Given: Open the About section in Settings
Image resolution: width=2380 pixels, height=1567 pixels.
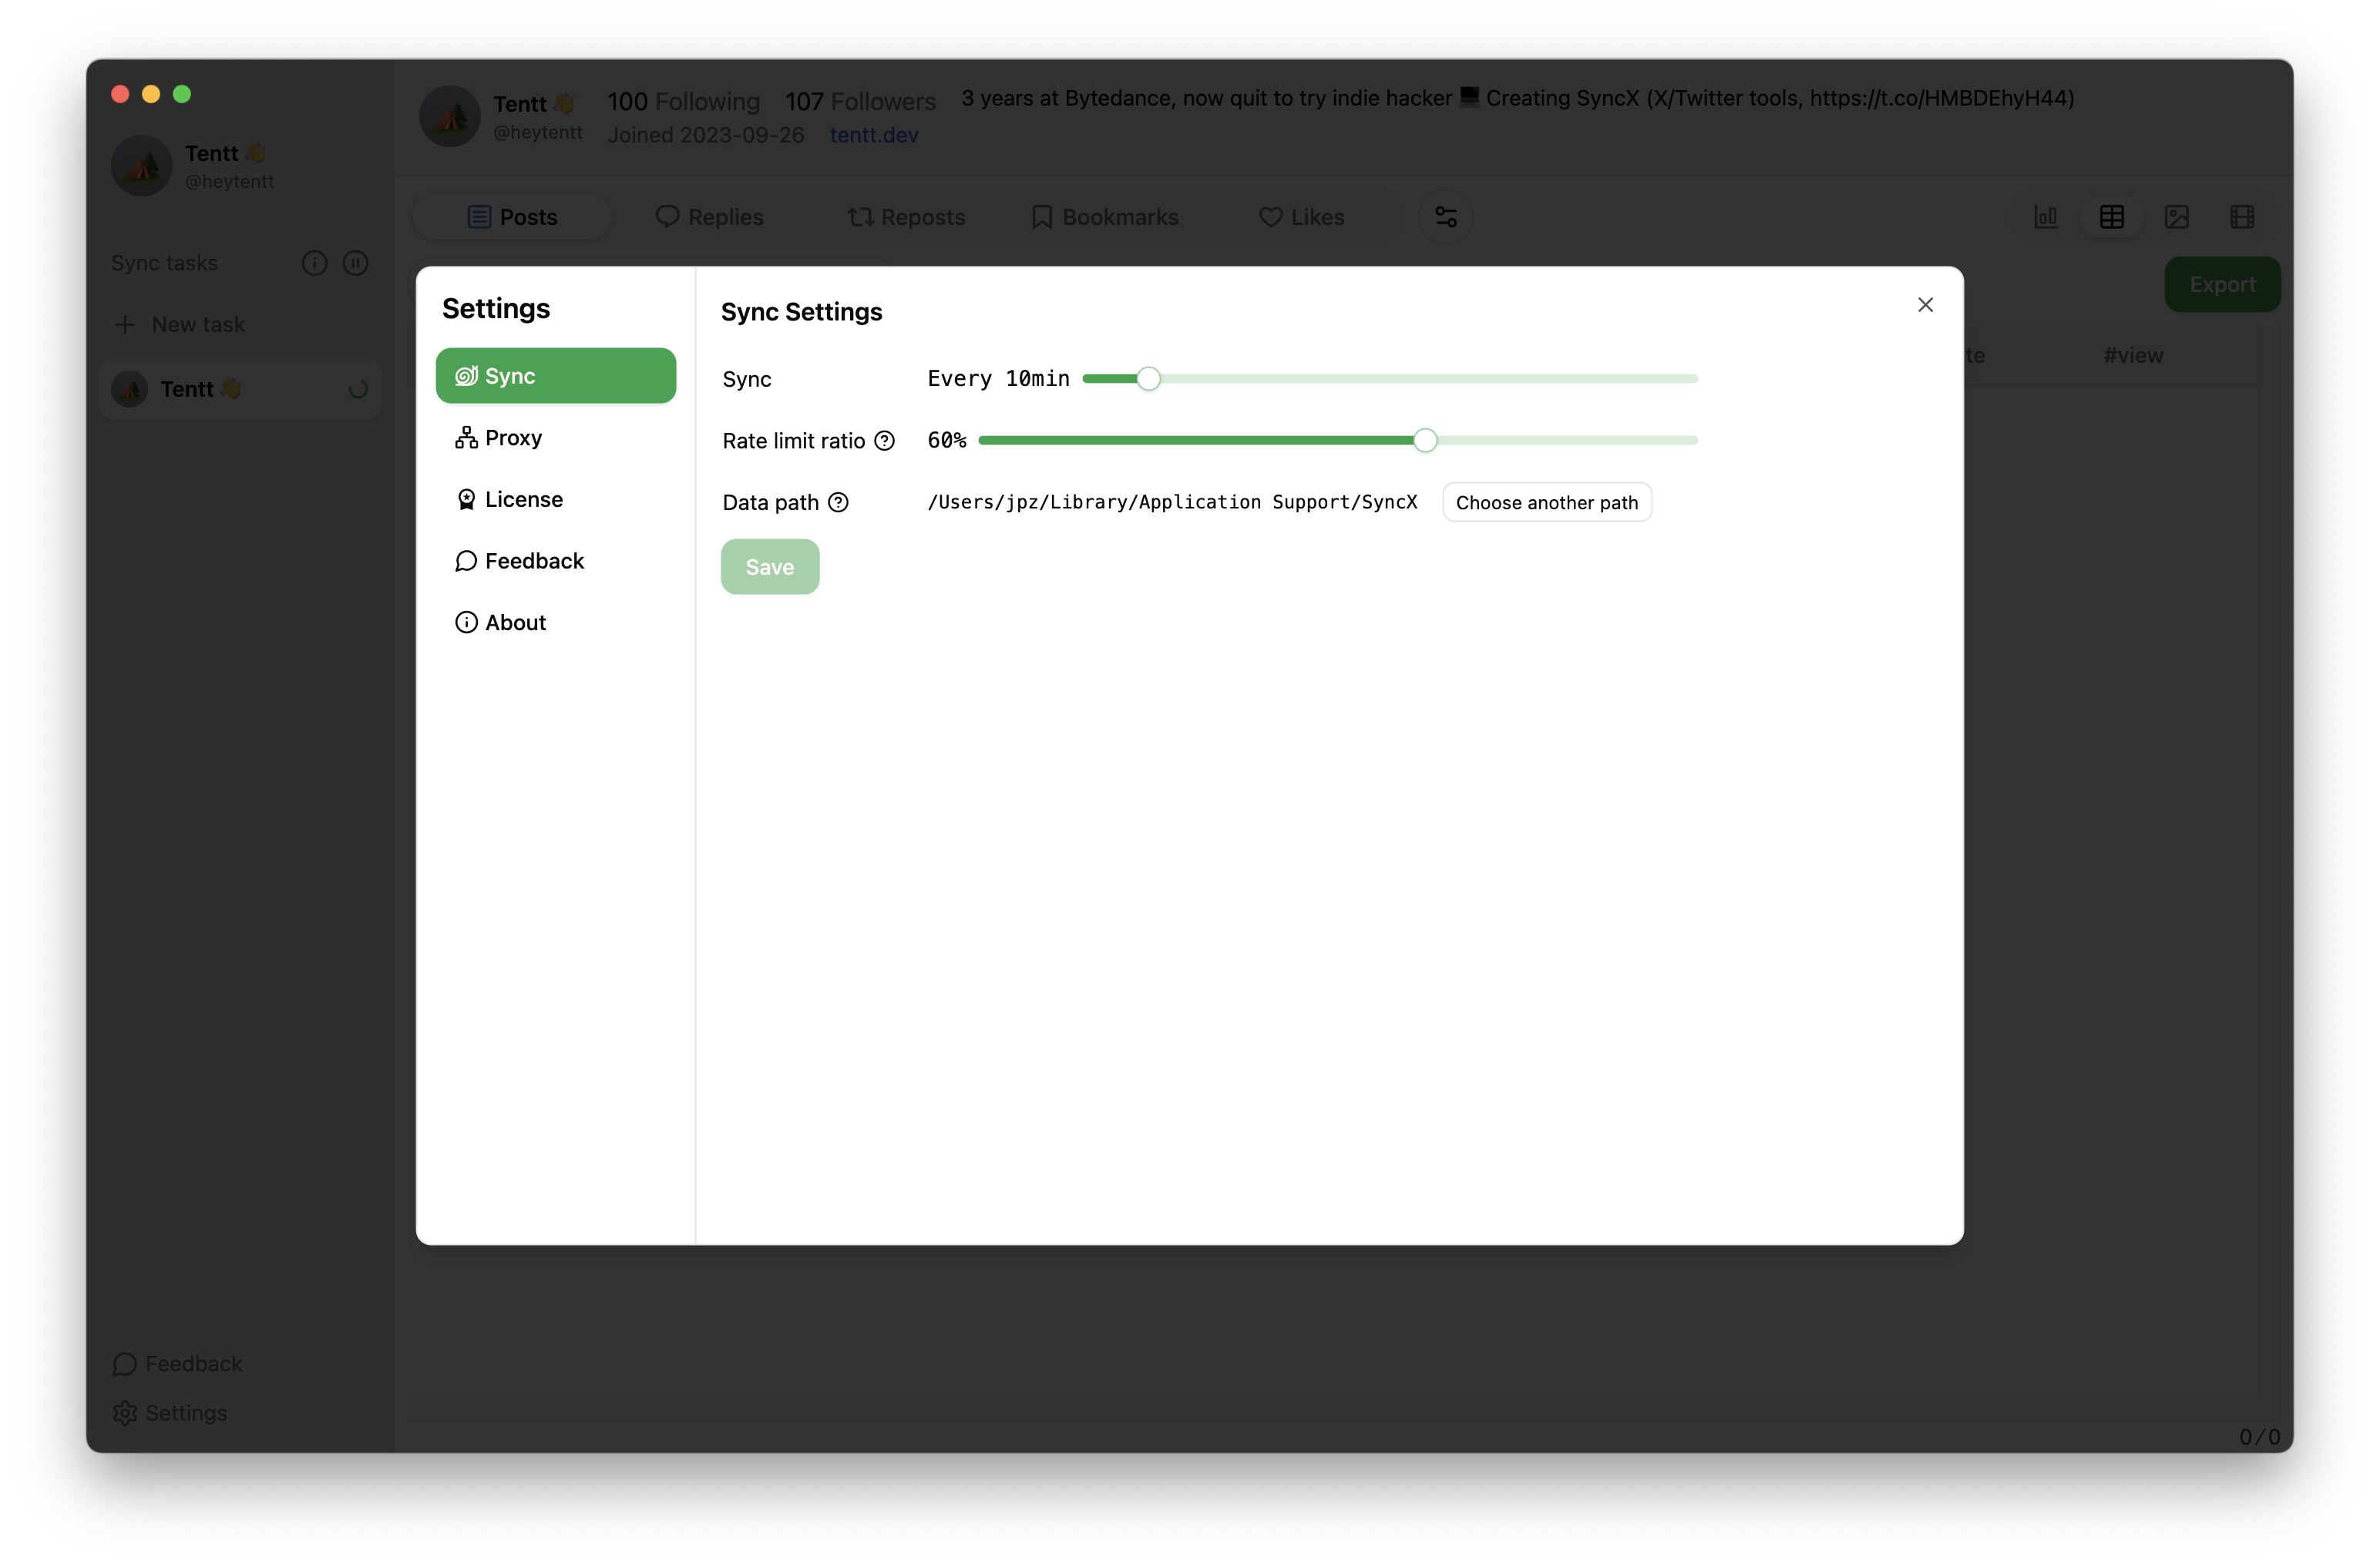Looking at the screenshot, I should pyautogui.click(x=555, y=622).
